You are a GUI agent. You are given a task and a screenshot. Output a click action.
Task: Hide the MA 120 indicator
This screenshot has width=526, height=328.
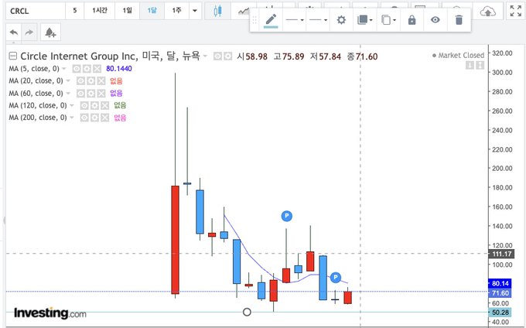click(x=84, y=106)
